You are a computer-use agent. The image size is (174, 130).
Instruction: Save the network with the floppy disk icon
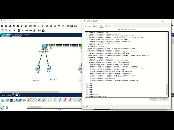tap(10, 26)
